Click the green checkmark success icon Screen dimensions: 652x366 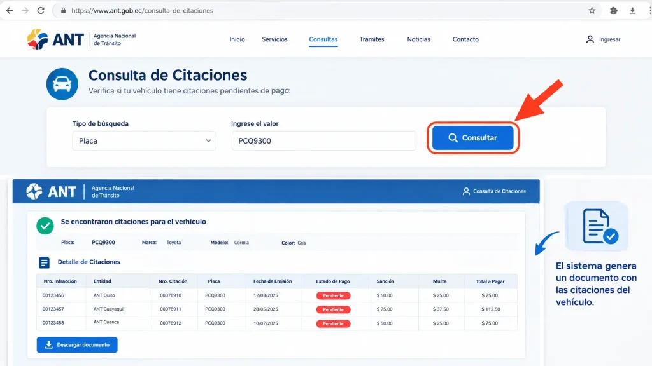point(45,226)
